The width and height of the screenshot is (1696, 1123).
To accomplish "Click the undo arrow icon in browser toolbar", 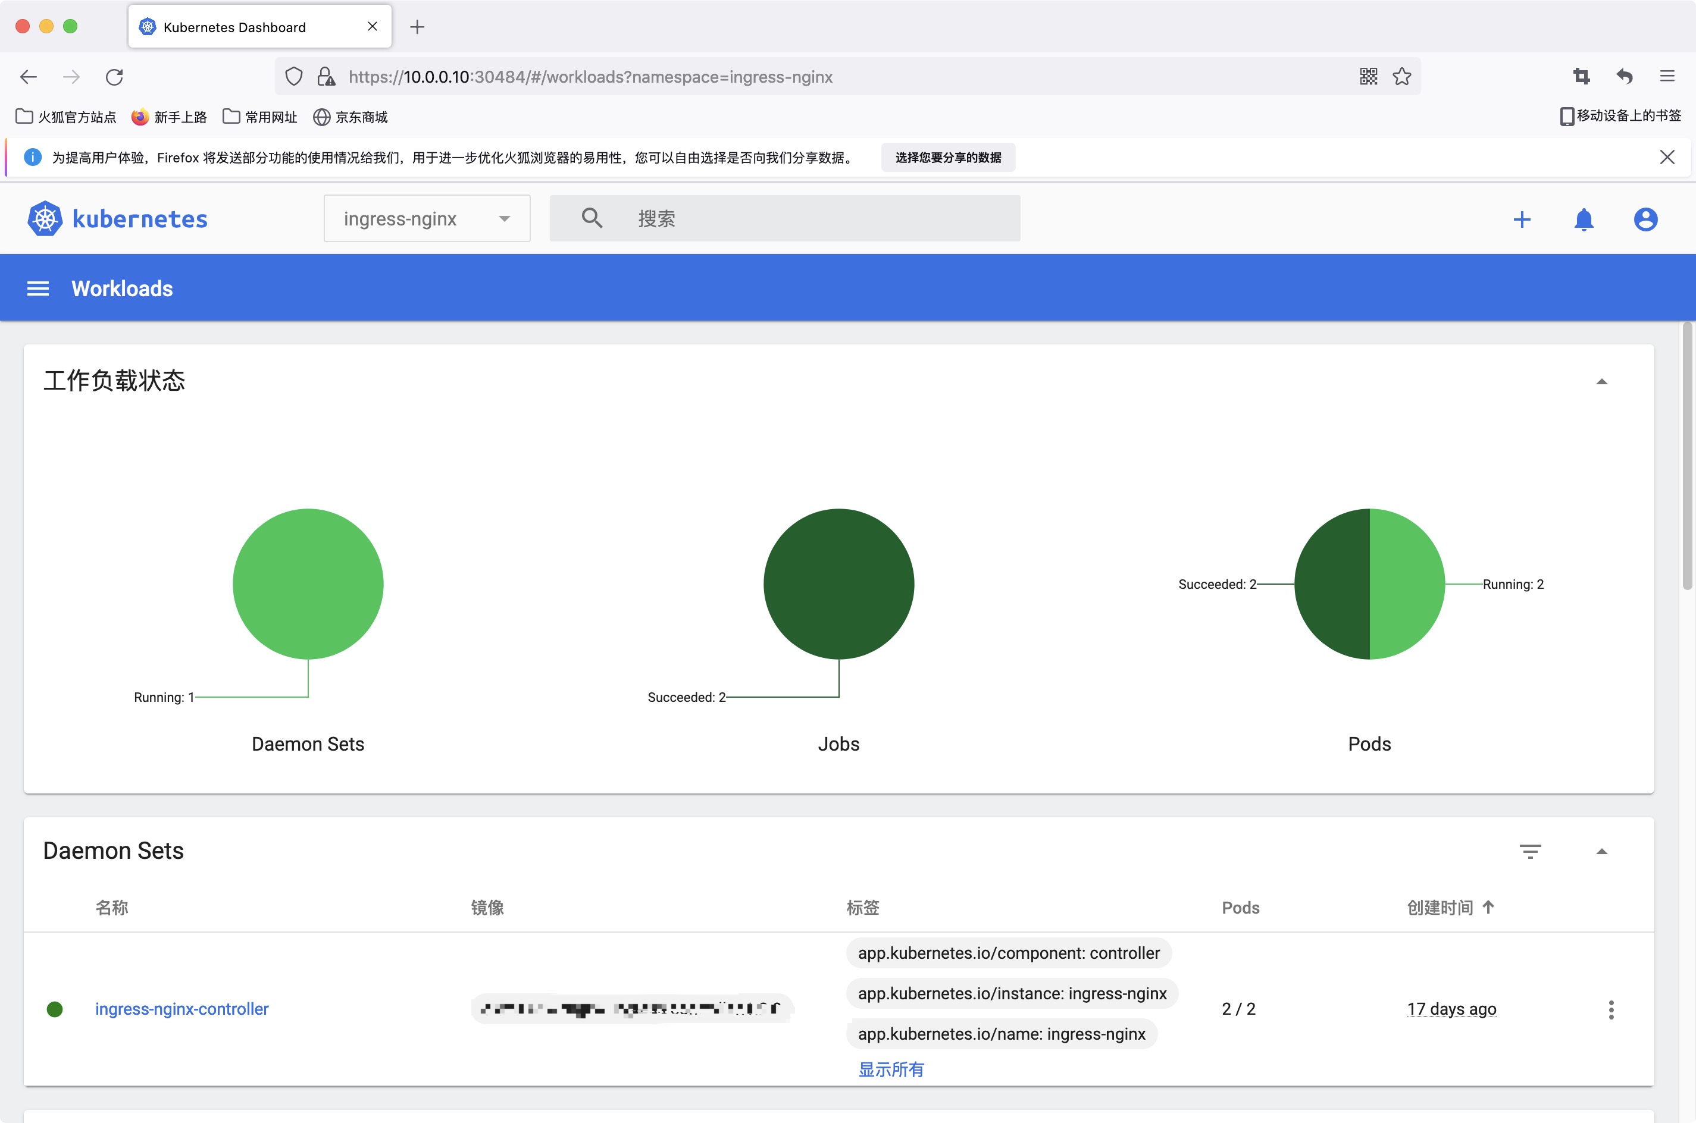I will 1625,76.
